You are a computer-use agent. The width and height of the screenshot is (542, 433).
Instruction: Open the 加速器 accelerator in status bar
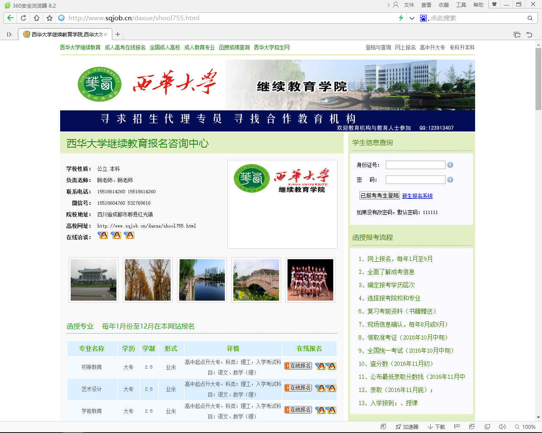point(406,427)
